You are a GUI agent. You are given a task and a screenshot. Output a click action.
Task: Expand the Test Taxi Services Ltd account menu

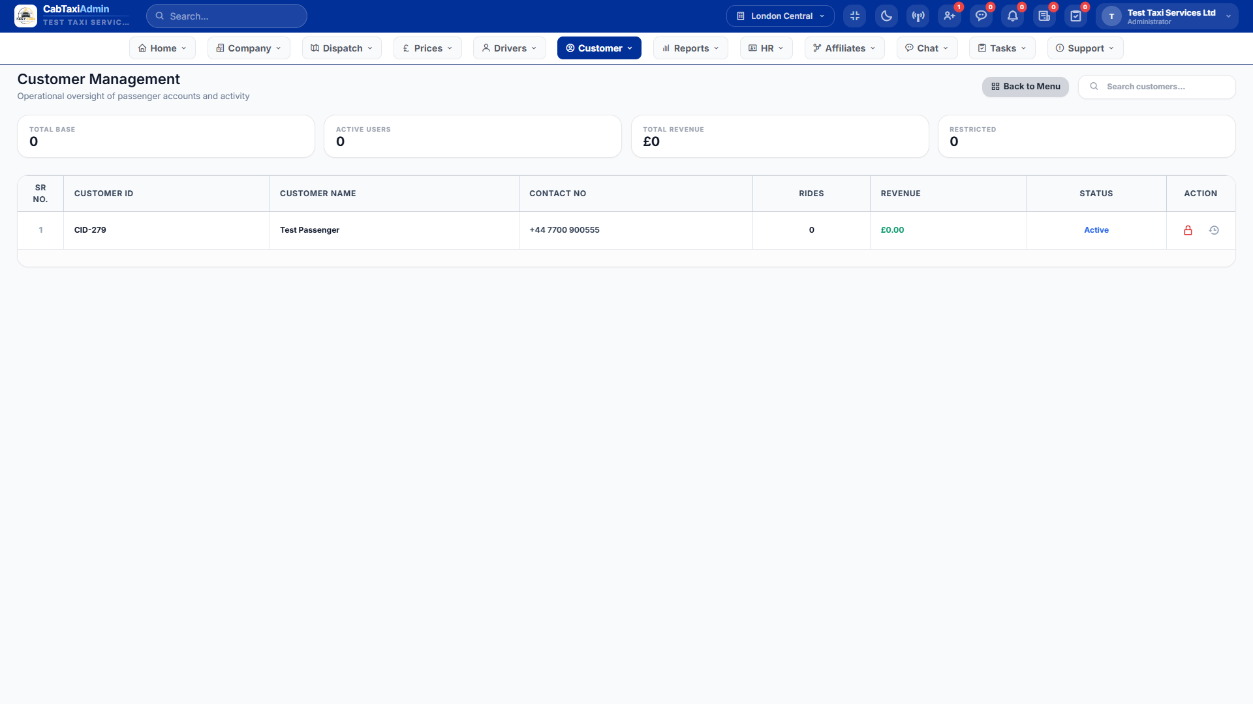(1167, 16)
